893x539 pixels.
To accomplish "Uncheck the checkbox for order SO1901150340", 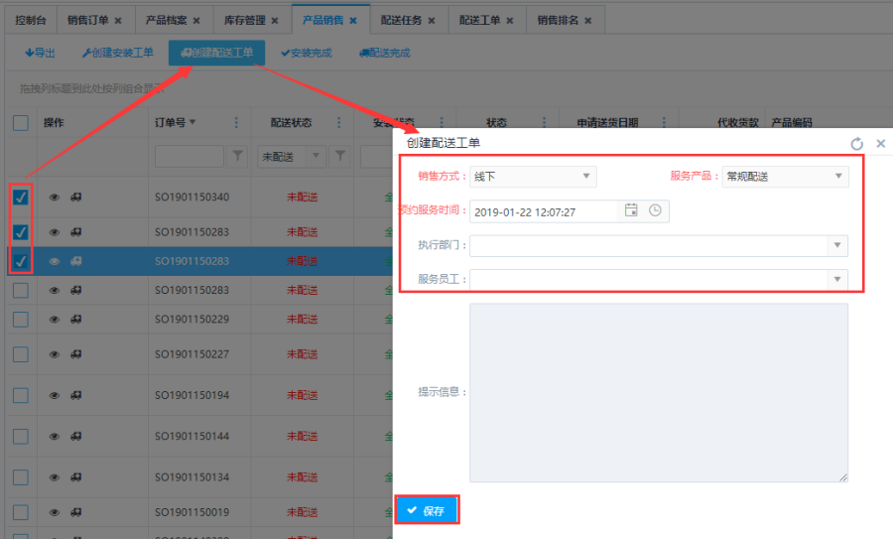I will click(21, 198).
